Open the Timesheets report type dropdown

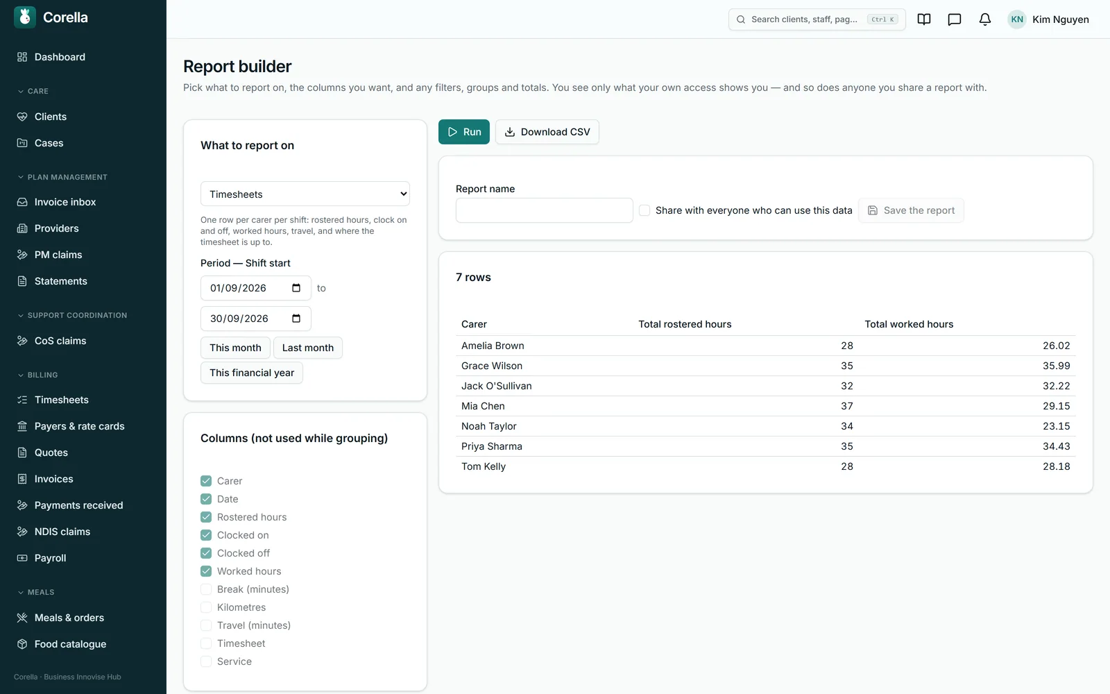(x=305, y=194)
